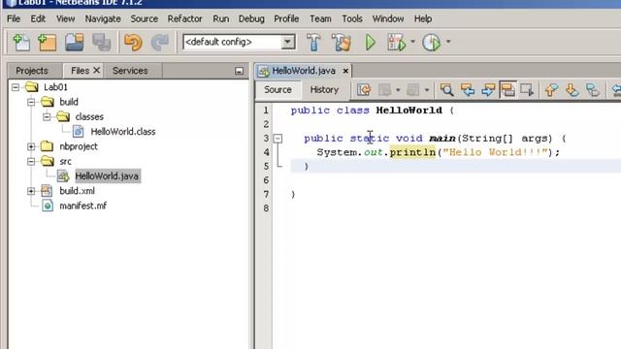Open the File menu
The width and height of the screenshot is (621, 349).
pyautogui.click(x=14, y=18)
